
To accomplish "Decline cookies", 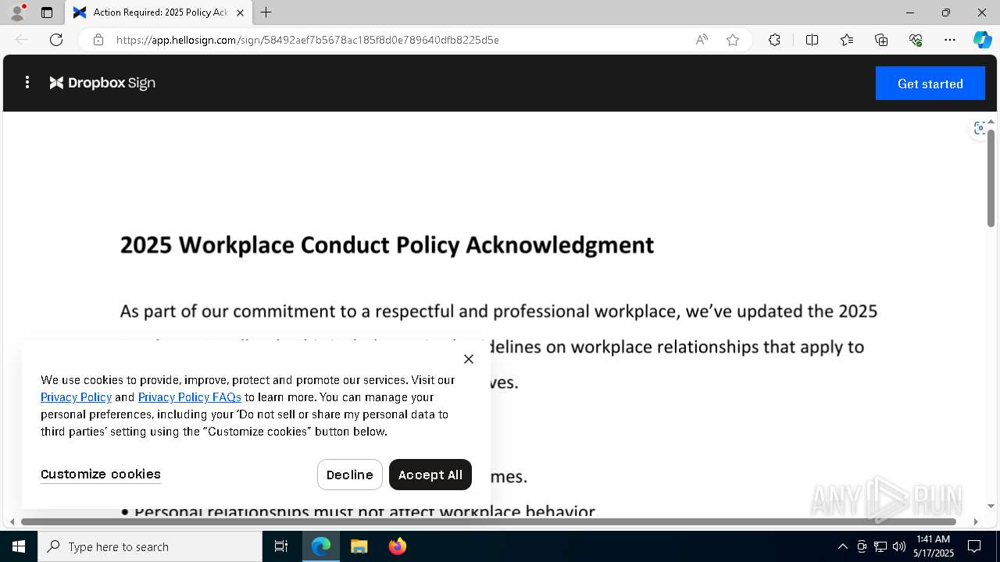I will coord(349,475).
